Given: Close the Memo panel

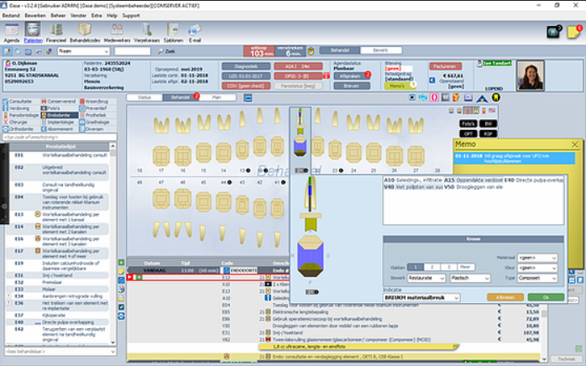Looking at the screenshot, I should pos(575,144).
